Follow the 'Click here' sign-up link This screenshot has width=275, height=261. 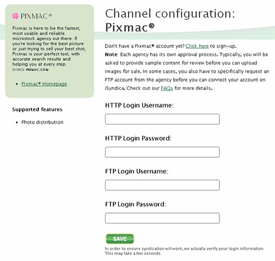[197, 46]
